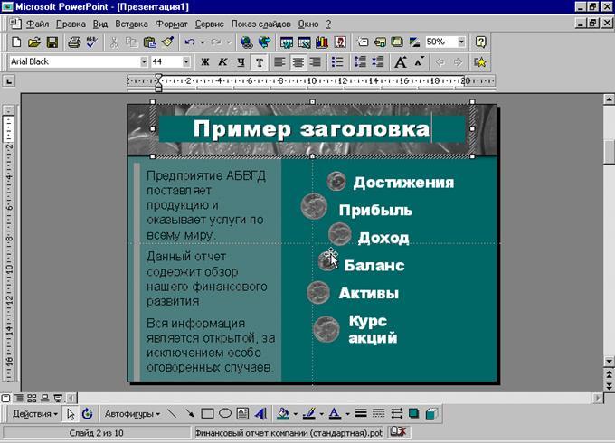This screenshot has width=615, height=443.
Task: Click the slide title 'Пример заголовка'
Action: [310, 129]
